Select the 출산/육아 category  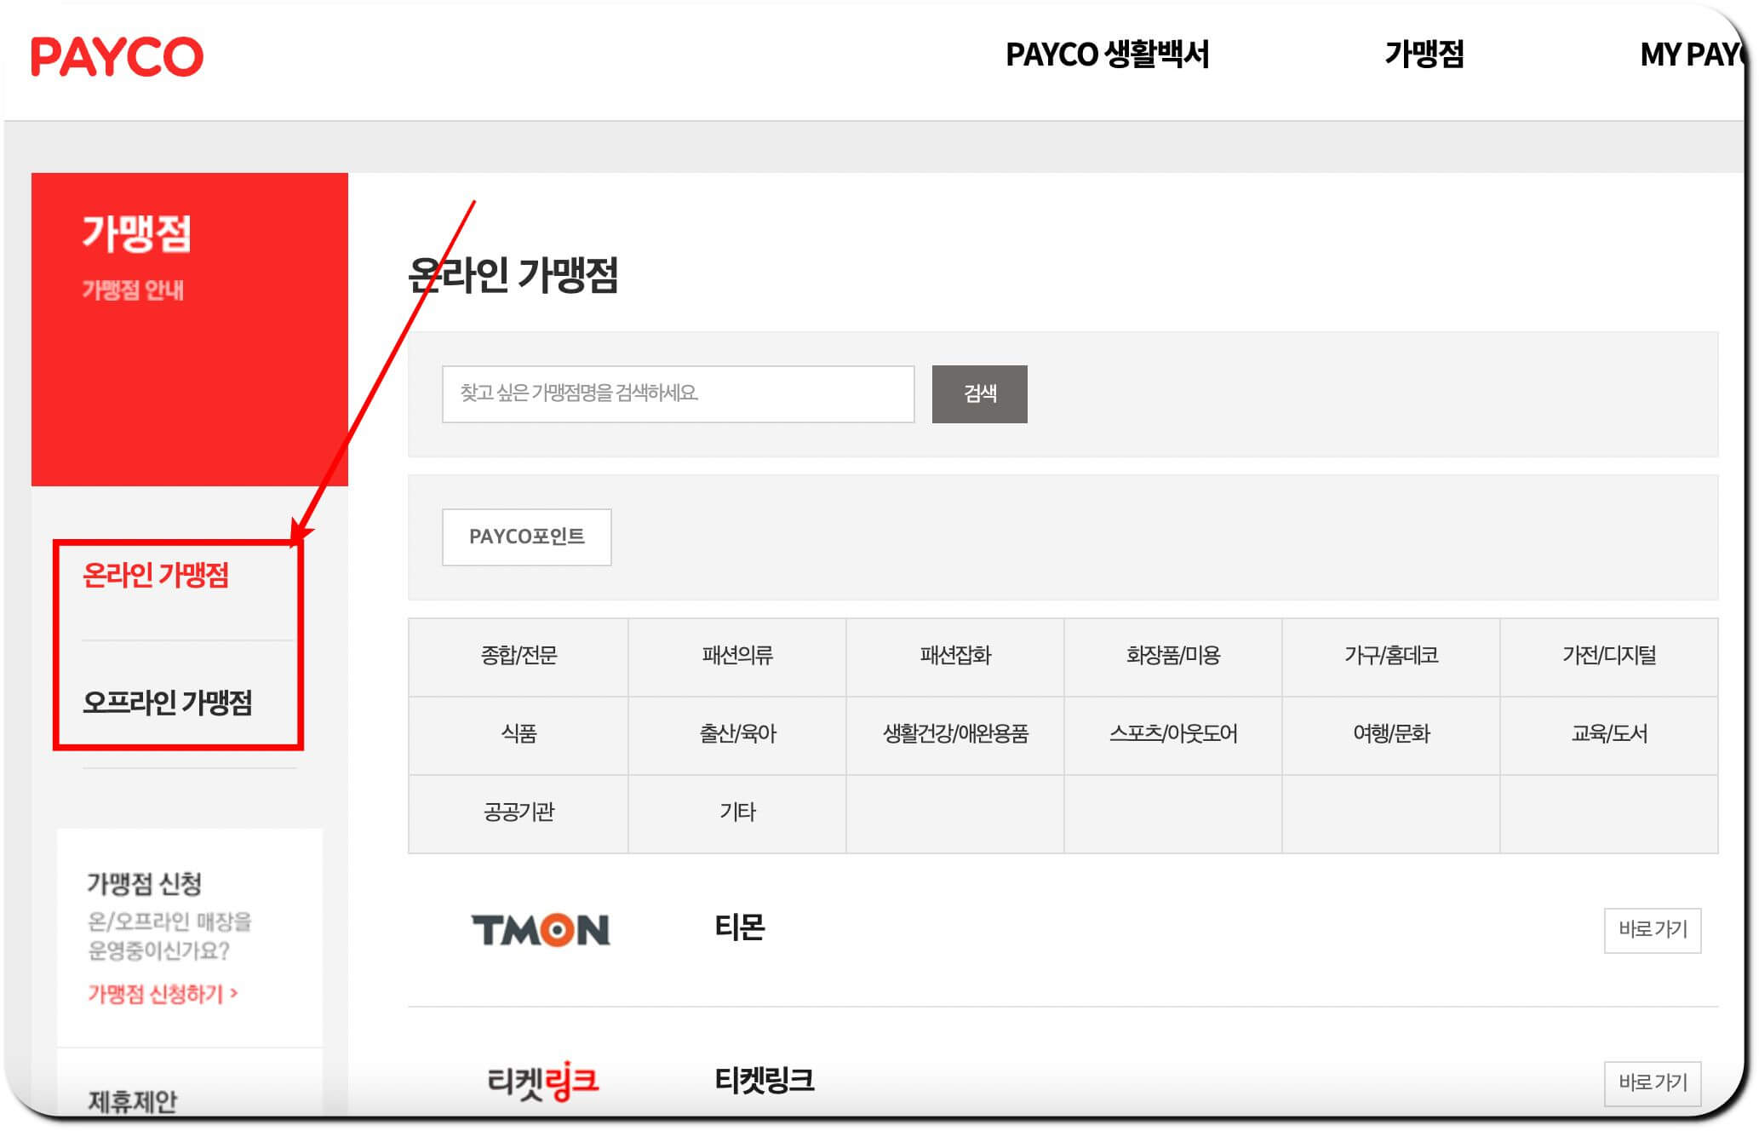[x=737, y=734]
